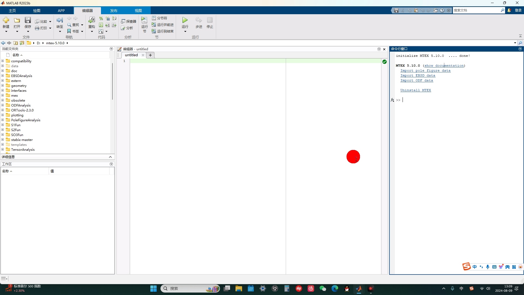524x295 pixels.
Task: Expand the EBSDAnalysis folder tree node
Action: click(3, 76)
